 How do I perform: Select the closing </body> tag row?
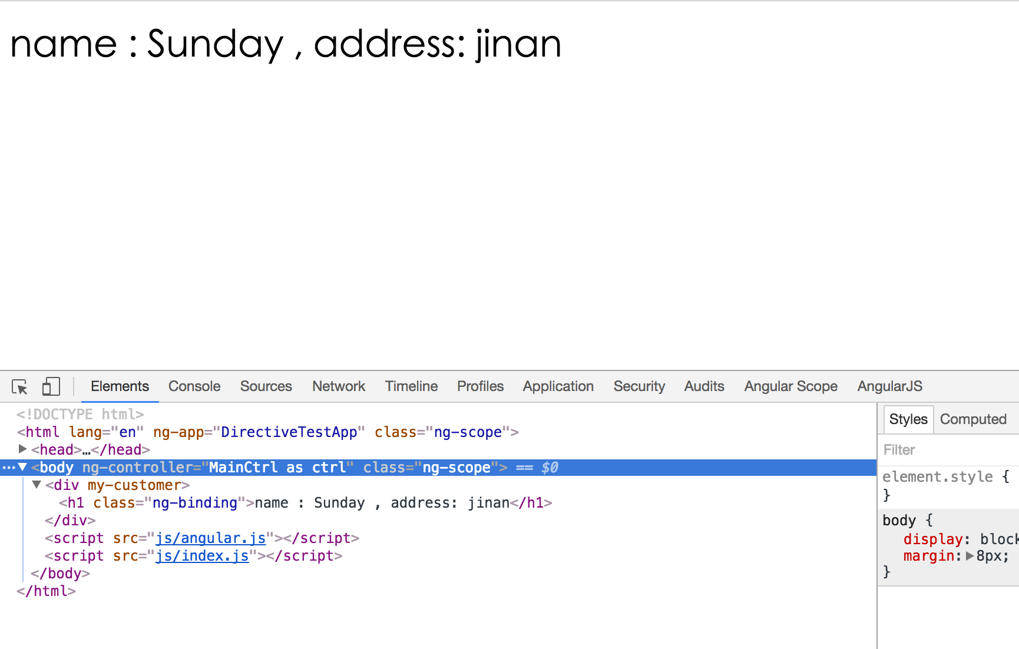click(x=60, y=574)
